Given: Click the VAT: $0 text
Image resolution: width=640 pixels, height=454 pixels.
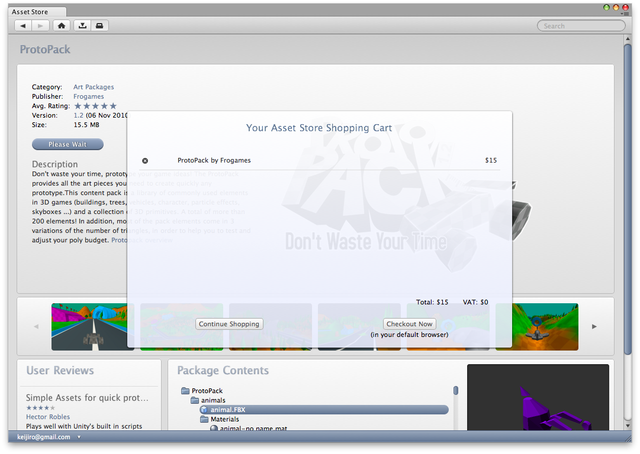Looking at the screenshot, I should [475, 302].
